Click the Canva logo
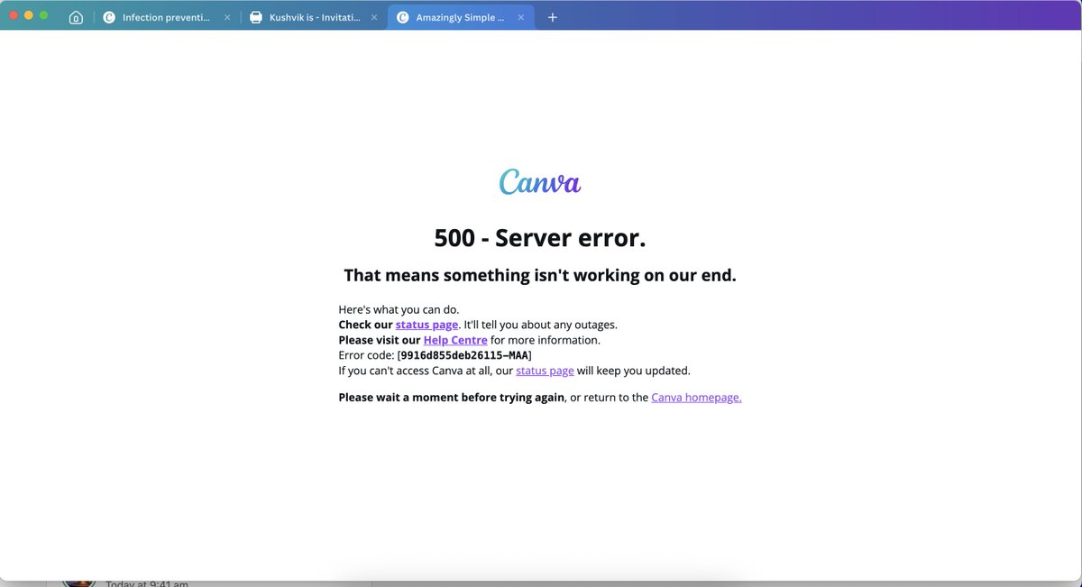This screenshot has width=1082, height=587. (x=540, y=181)
